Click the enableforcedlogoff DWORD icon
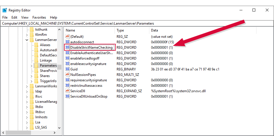Viewport: 274px width, 136px height. [67, 58]
